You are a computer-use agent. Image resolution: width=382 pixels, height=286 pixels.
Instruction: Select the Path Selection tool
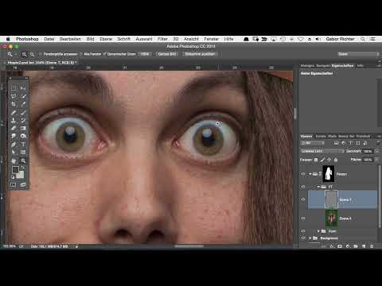pos(14,153)
